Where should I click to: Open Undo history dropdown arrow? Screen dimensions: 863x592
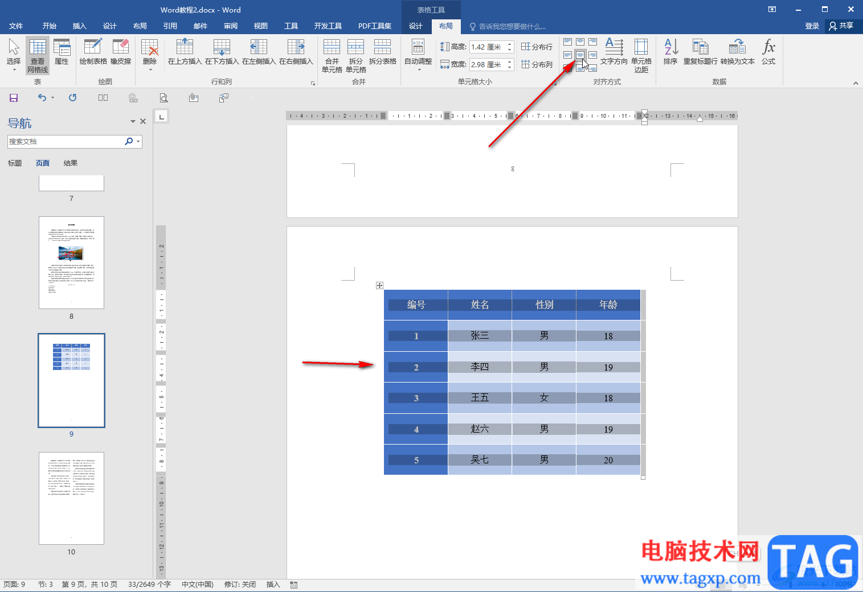coord(52,98)
